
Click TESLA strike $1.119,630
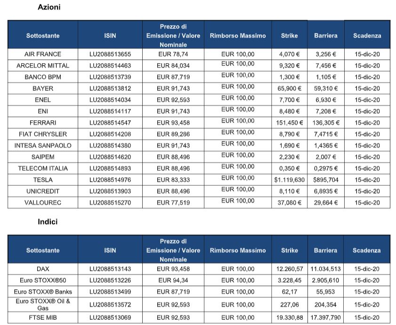(290, 180)
